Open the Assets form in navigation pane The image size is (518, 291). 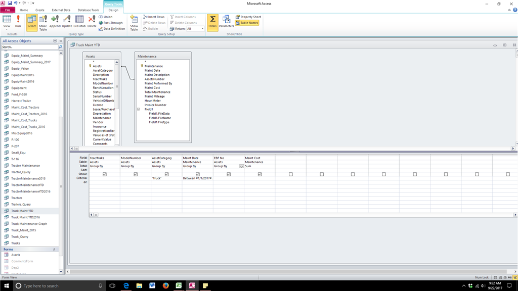coord(16,255)
